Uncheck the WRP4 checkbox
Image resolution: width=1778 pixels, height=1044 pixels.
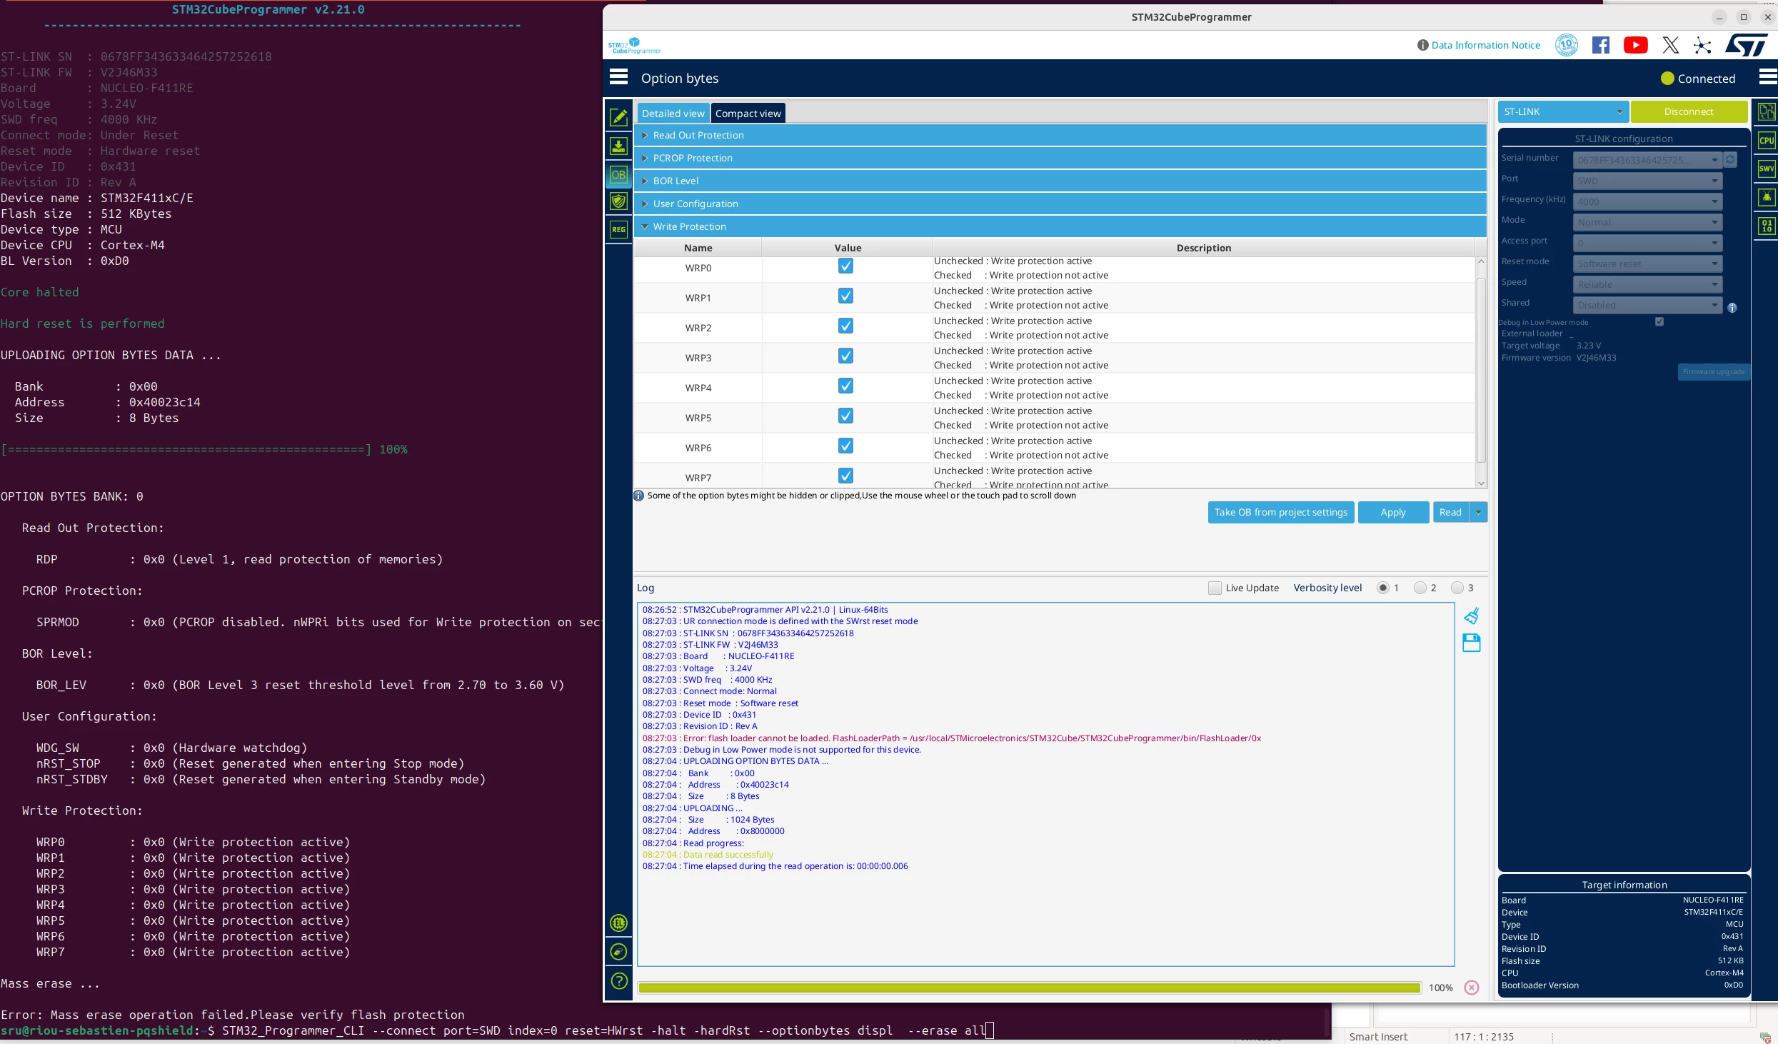tap(846, 386)
